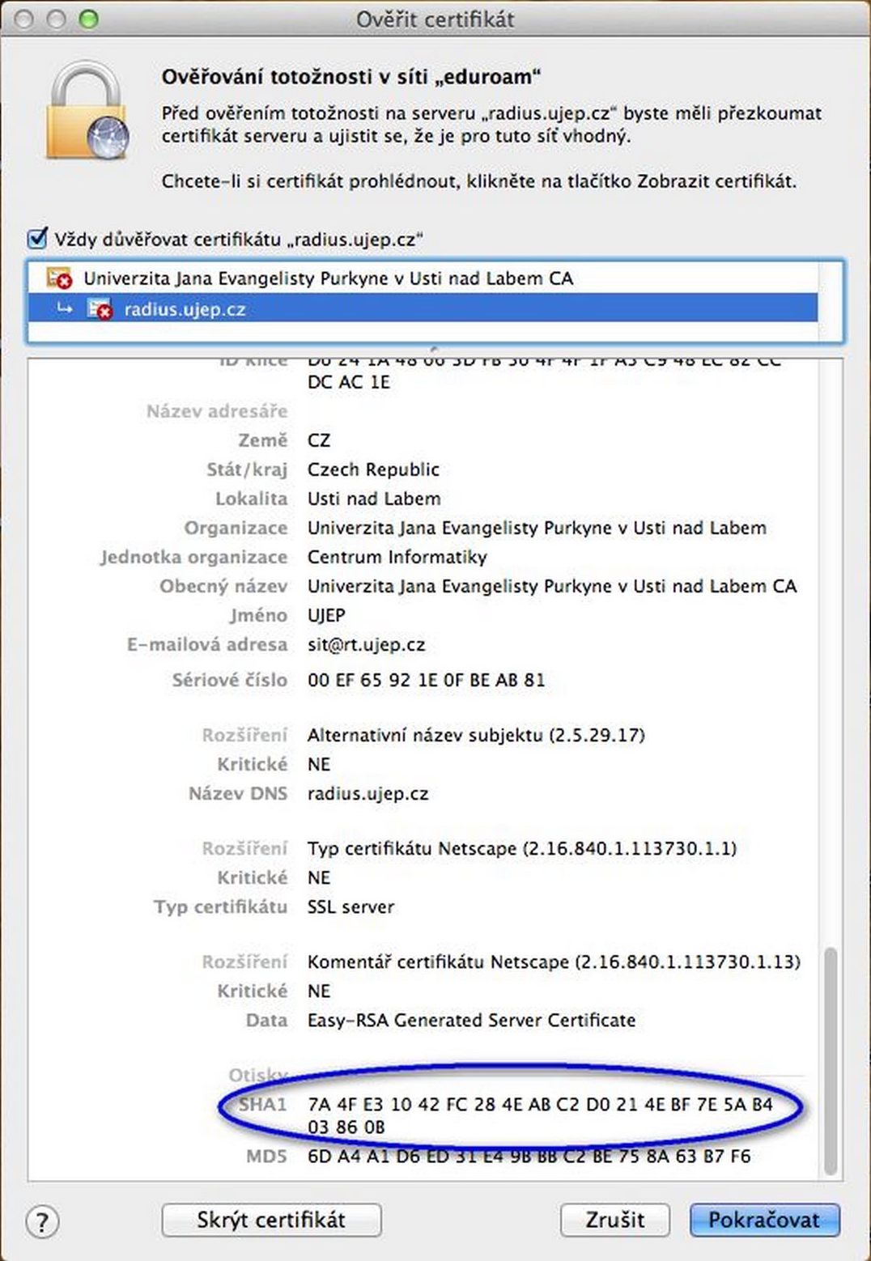Click the 'Pokračovat' button to continue

click(763, 1220)
